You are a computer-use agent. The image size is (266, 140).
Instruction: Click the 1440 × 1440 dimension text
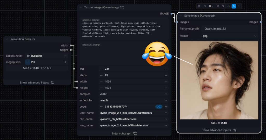(219, 123)
